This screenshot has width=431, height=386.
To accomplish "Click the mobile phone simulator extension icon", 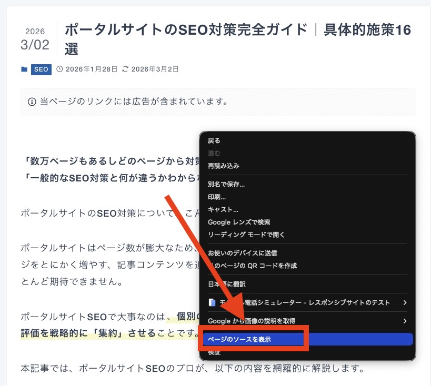I will (x=211, y=303).
